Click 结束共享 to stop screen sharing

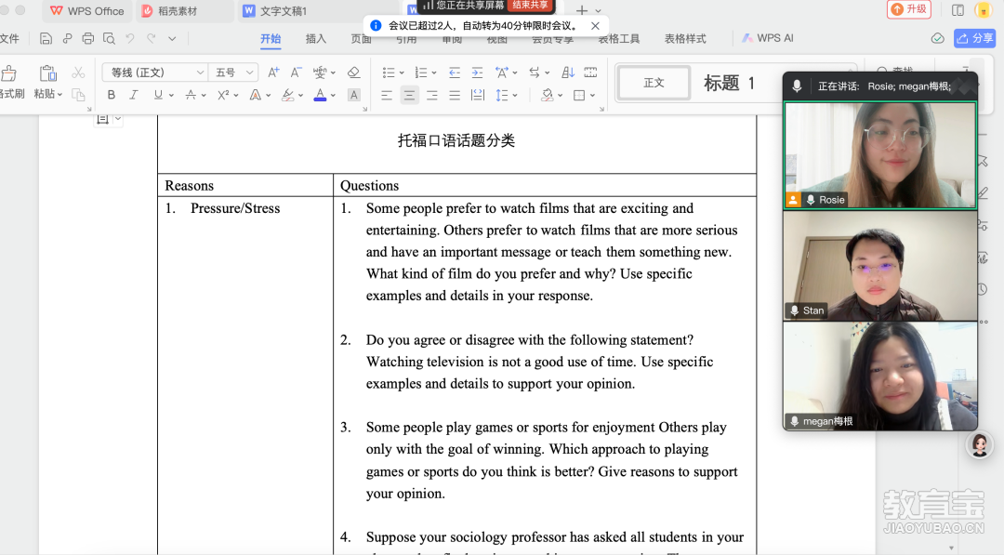pos(530,6)
